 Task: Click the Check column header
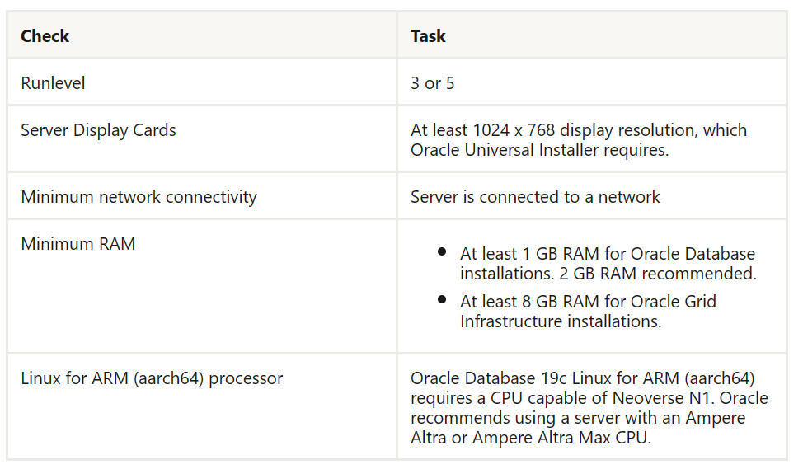[45, 35]
